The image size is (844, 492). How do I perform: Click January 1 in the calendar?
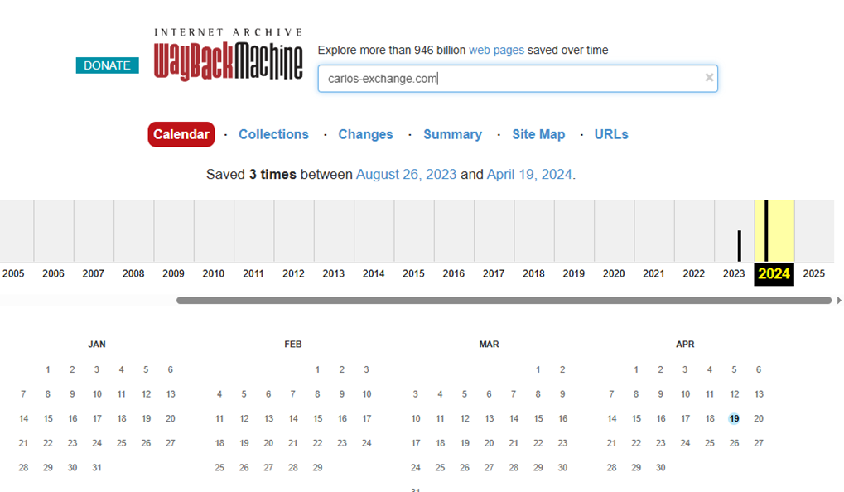tap(48, 369)
